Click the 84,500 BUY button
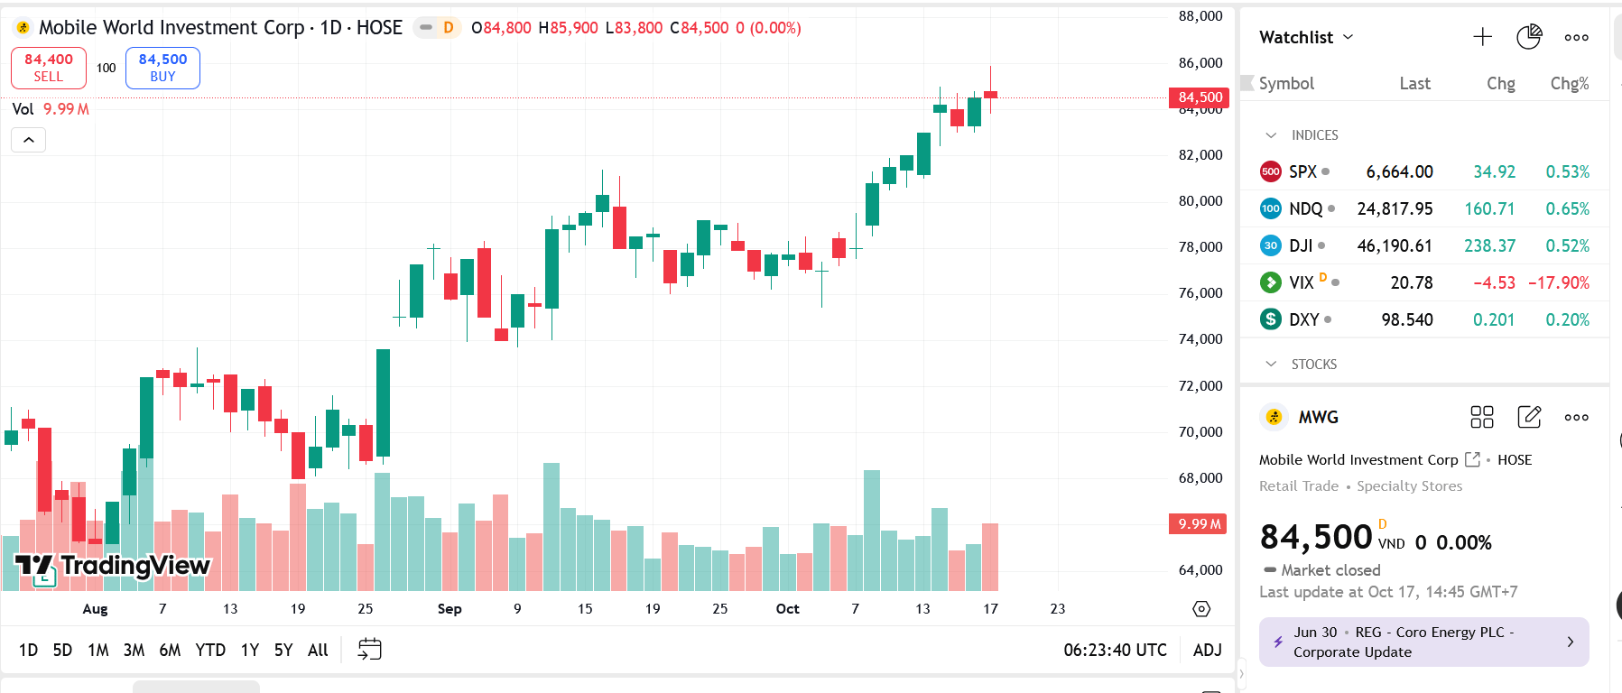The width and height of the screenshot is (1622, 693). [x=162, y=68]
